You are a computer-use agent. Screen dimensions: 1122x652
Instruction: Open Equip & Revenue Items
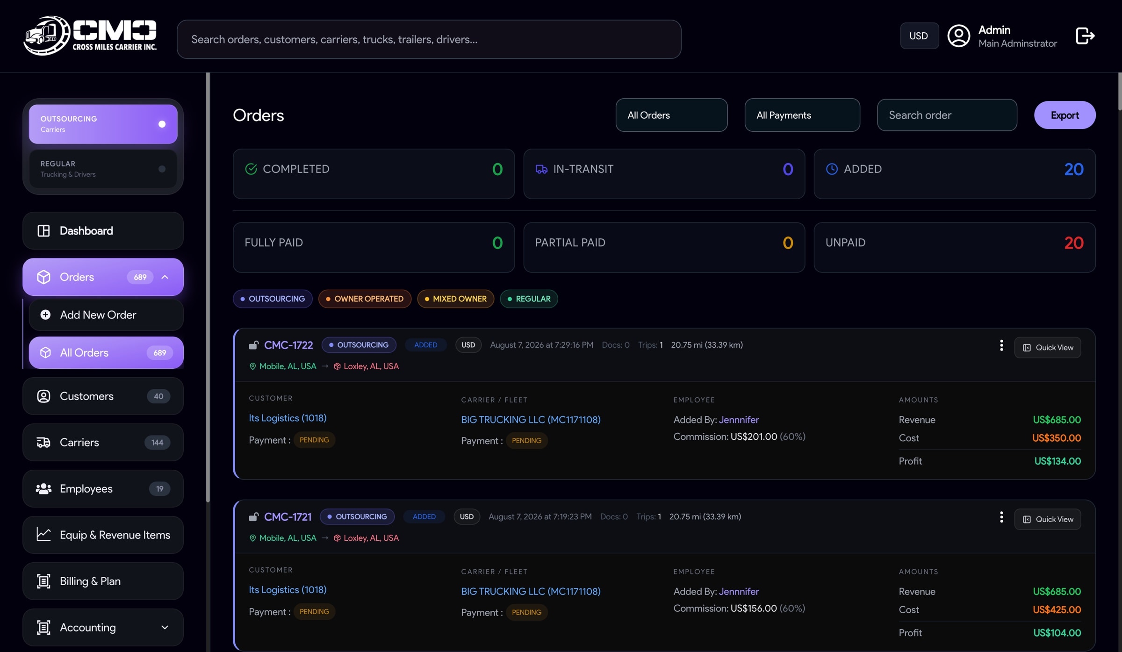click(103, 535)
